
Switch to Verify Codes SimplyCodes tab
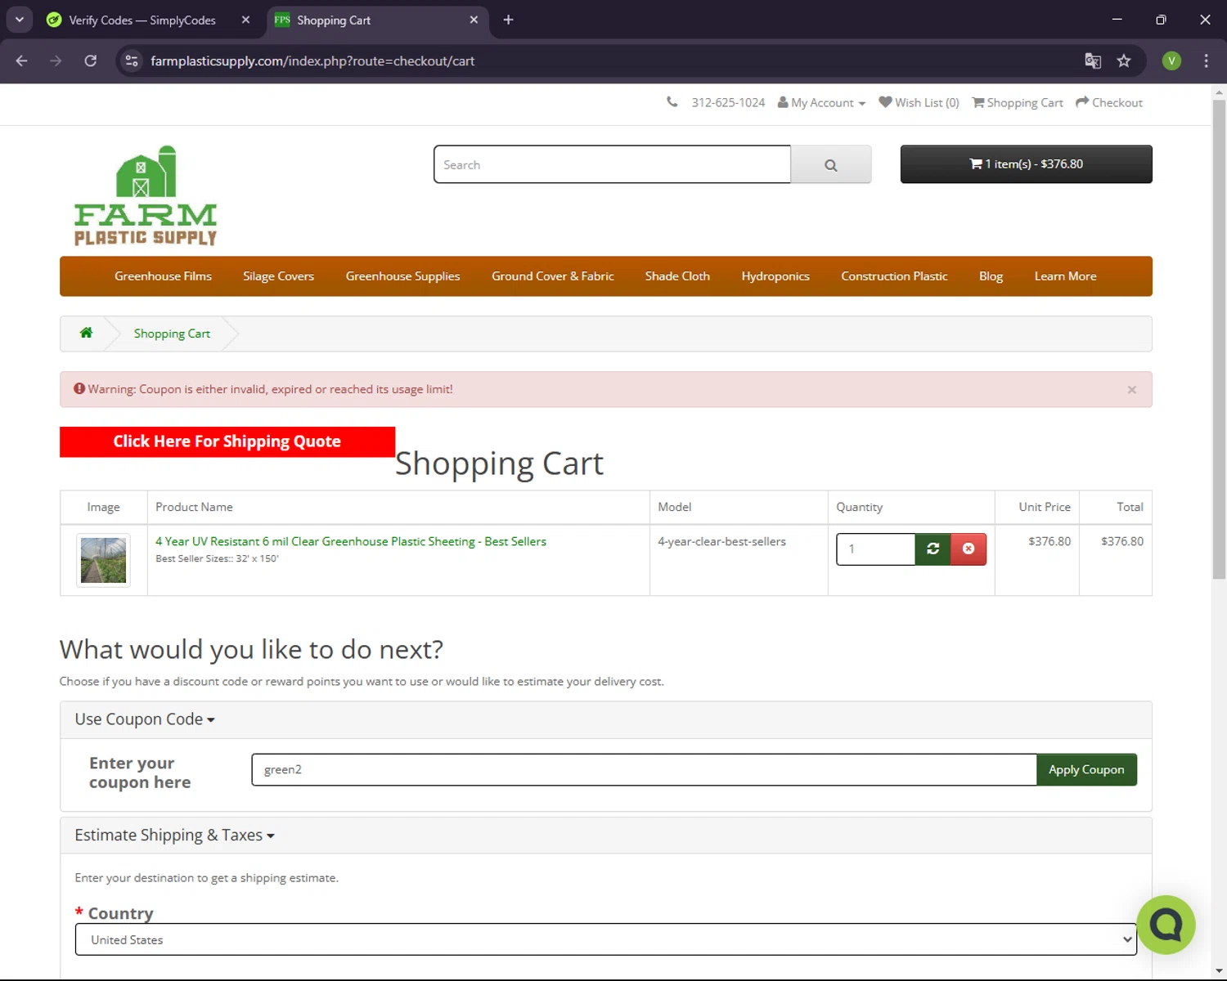click(142, 20)
